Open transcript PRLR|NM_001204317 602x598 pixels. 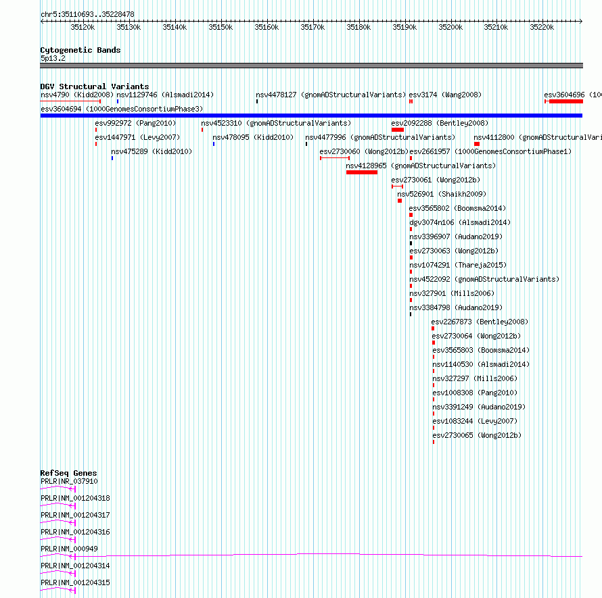[x=75, y=515]
